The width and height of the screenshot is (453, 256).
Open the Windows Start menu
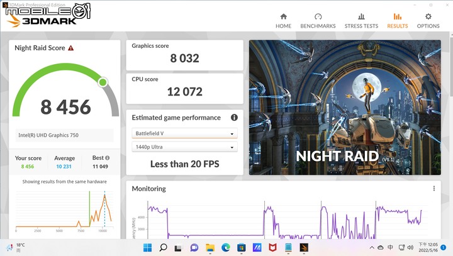[148, 248]
